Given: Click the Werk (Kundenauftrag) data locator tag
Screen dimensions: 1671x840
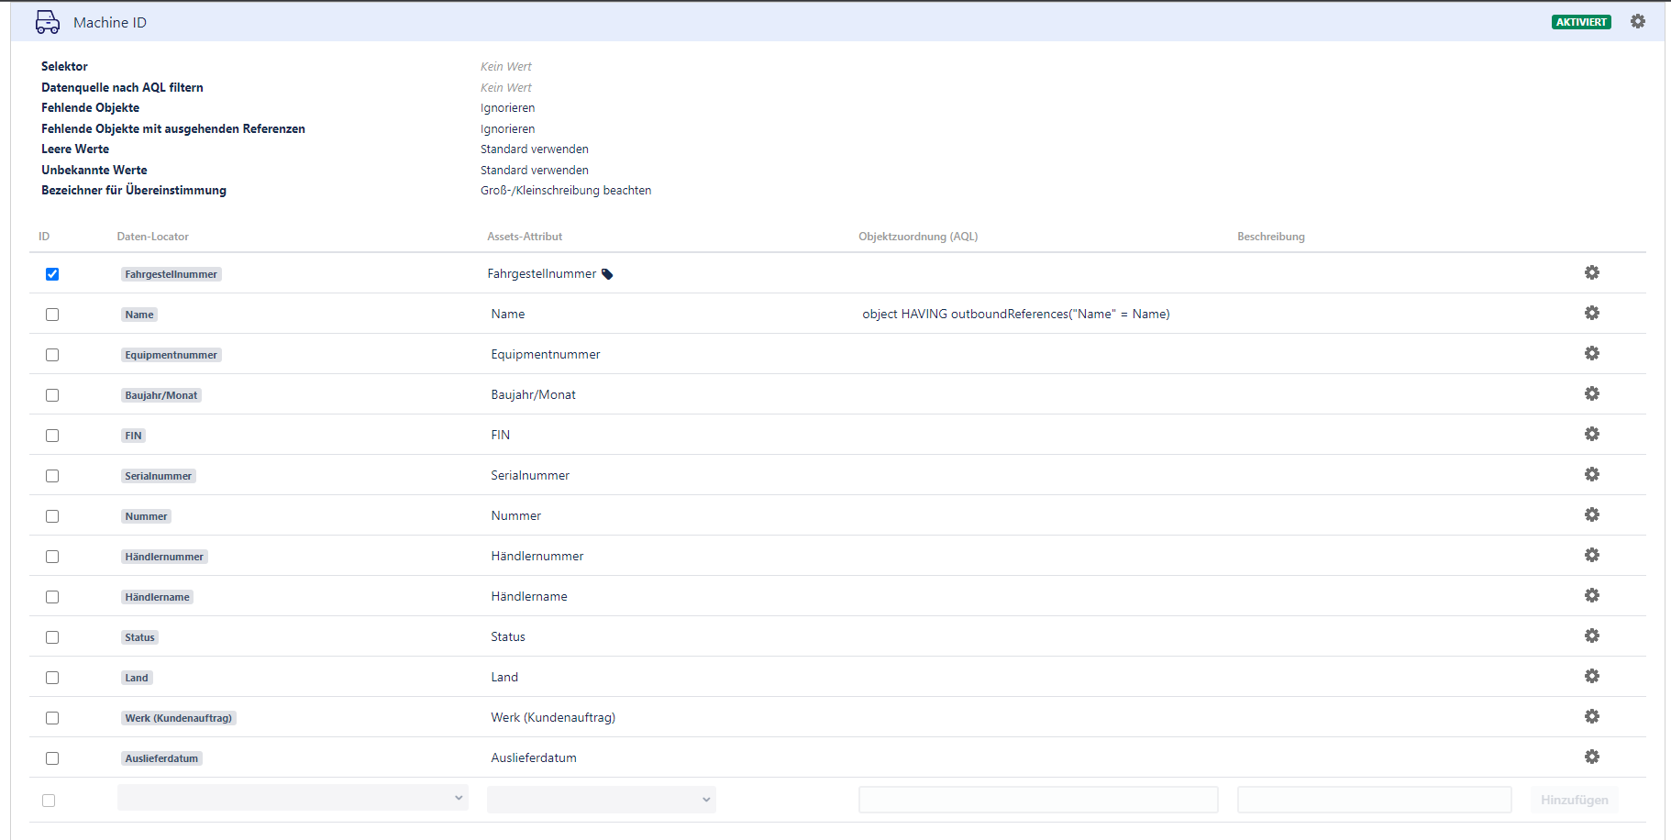Looking at the screenshot, I should pyautogui.click(x=179, y=718).
